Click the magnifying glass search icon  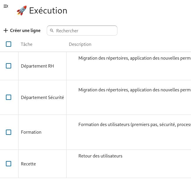(52, 31)
